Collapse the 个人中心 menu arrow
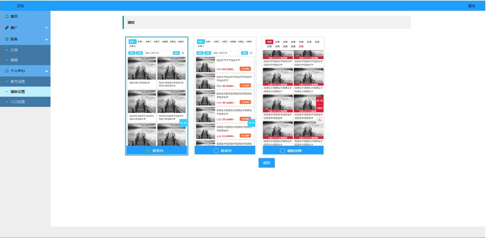 (47, 71)
